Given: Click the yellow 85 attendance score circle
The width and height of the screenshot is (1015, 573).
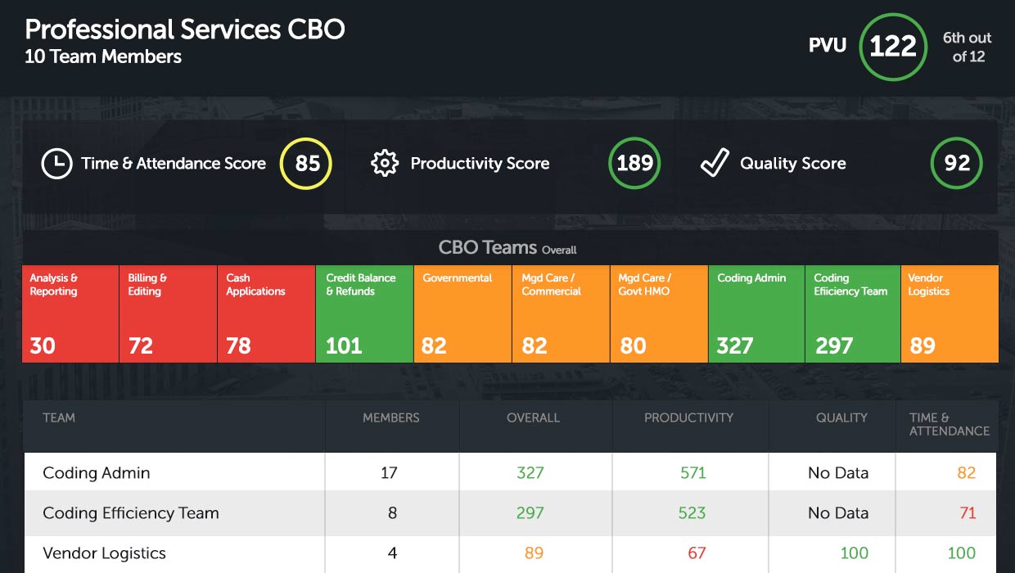Looking at the screenshot, I should pos(306,164).
